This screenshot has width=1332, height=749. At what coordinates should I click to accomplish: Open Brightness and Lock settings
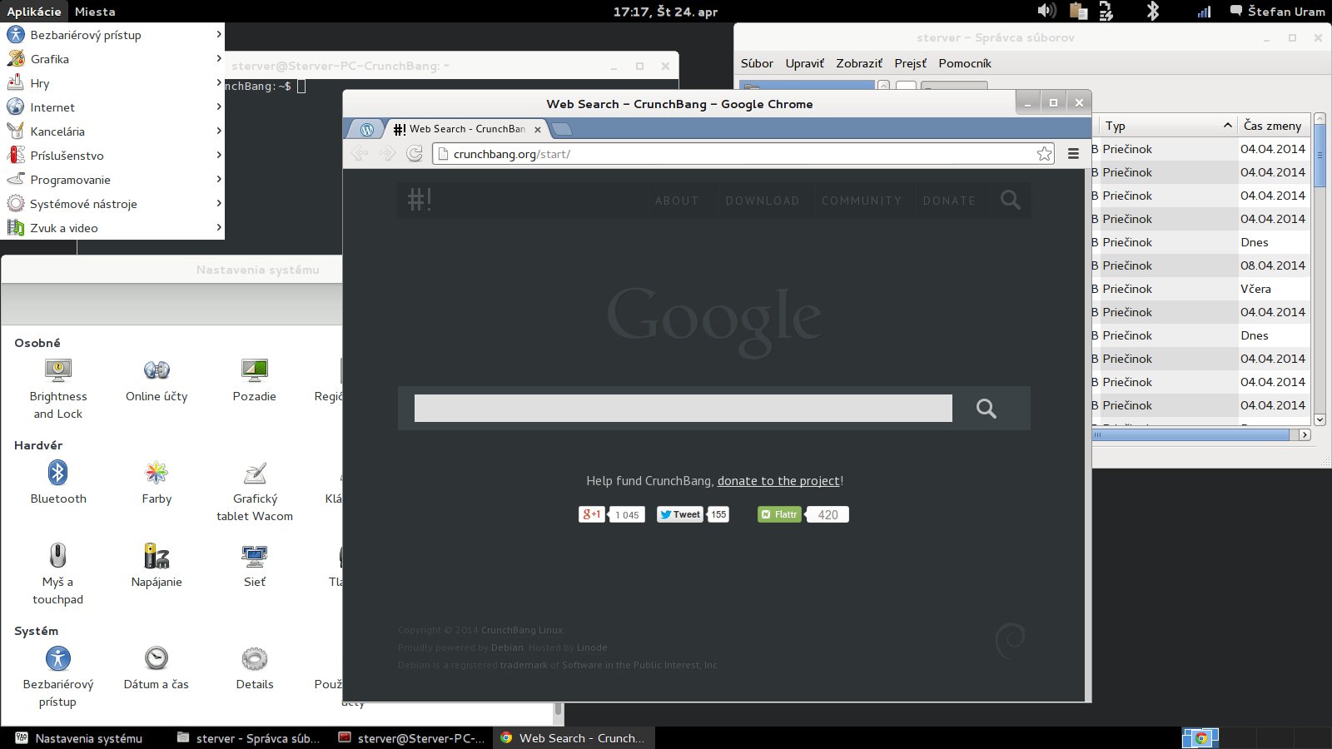58,389
